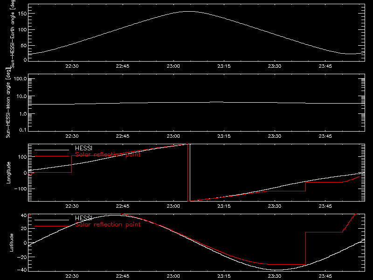Click 100 tick on Longitude plot
The height and width of the screenshot is (280, 373).
[23, 157]
